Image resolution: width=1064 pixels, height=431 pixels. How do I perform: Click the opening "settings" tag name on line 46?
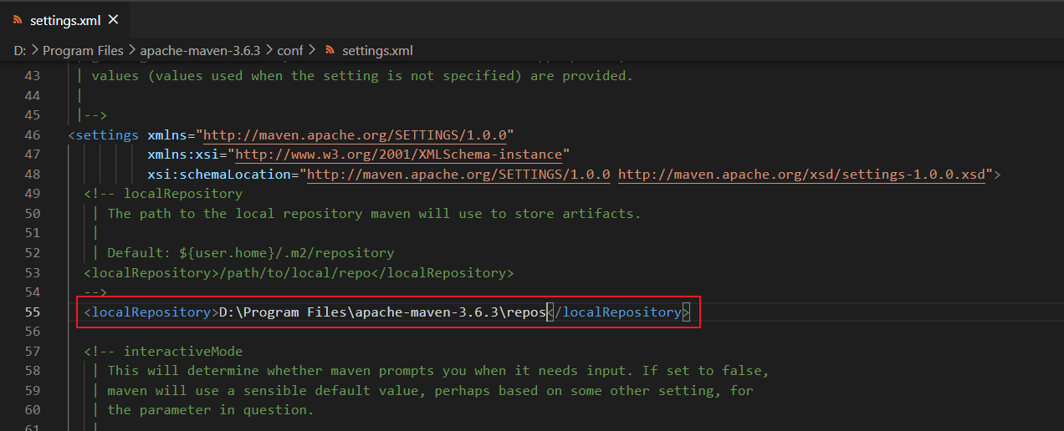(x=107, y=134)
